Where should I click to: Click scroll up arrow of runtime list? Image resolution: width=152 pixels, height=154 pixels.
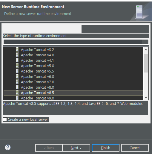[146, 50]
